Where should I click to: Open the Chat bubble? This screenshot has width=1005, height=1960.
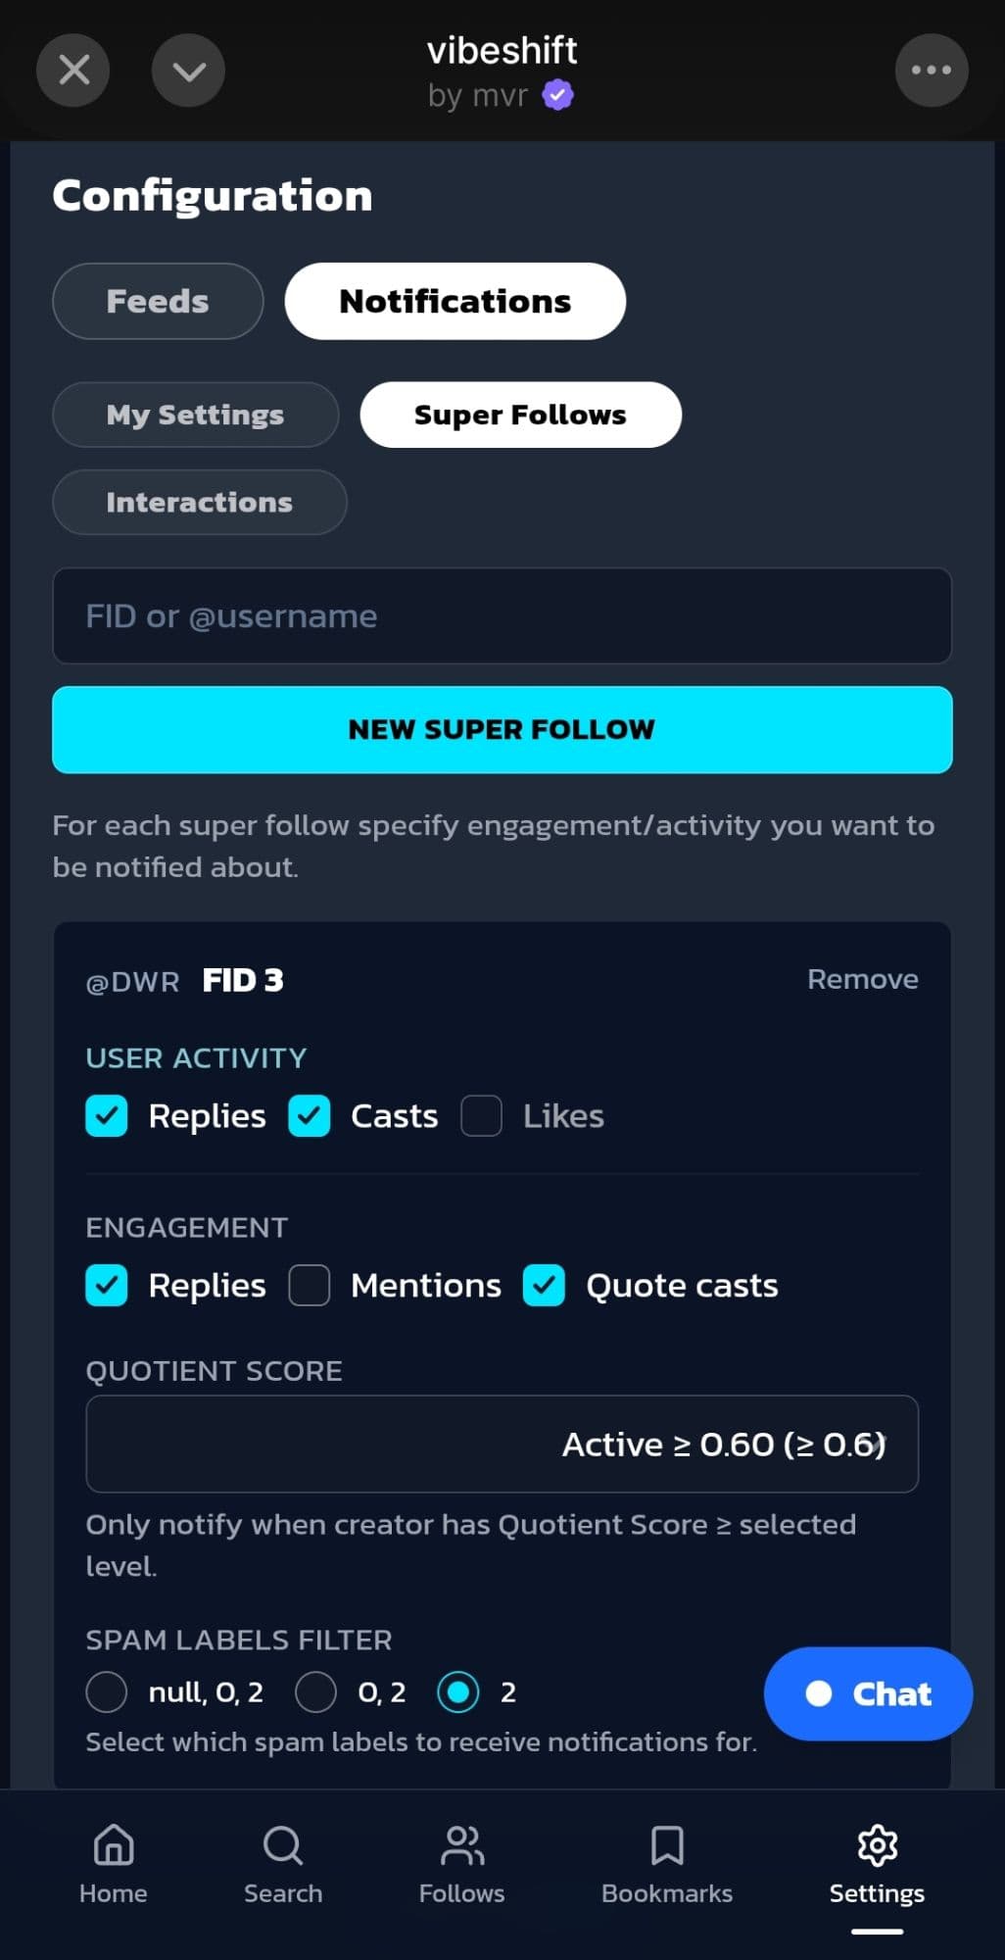[x=866, y=1694]
